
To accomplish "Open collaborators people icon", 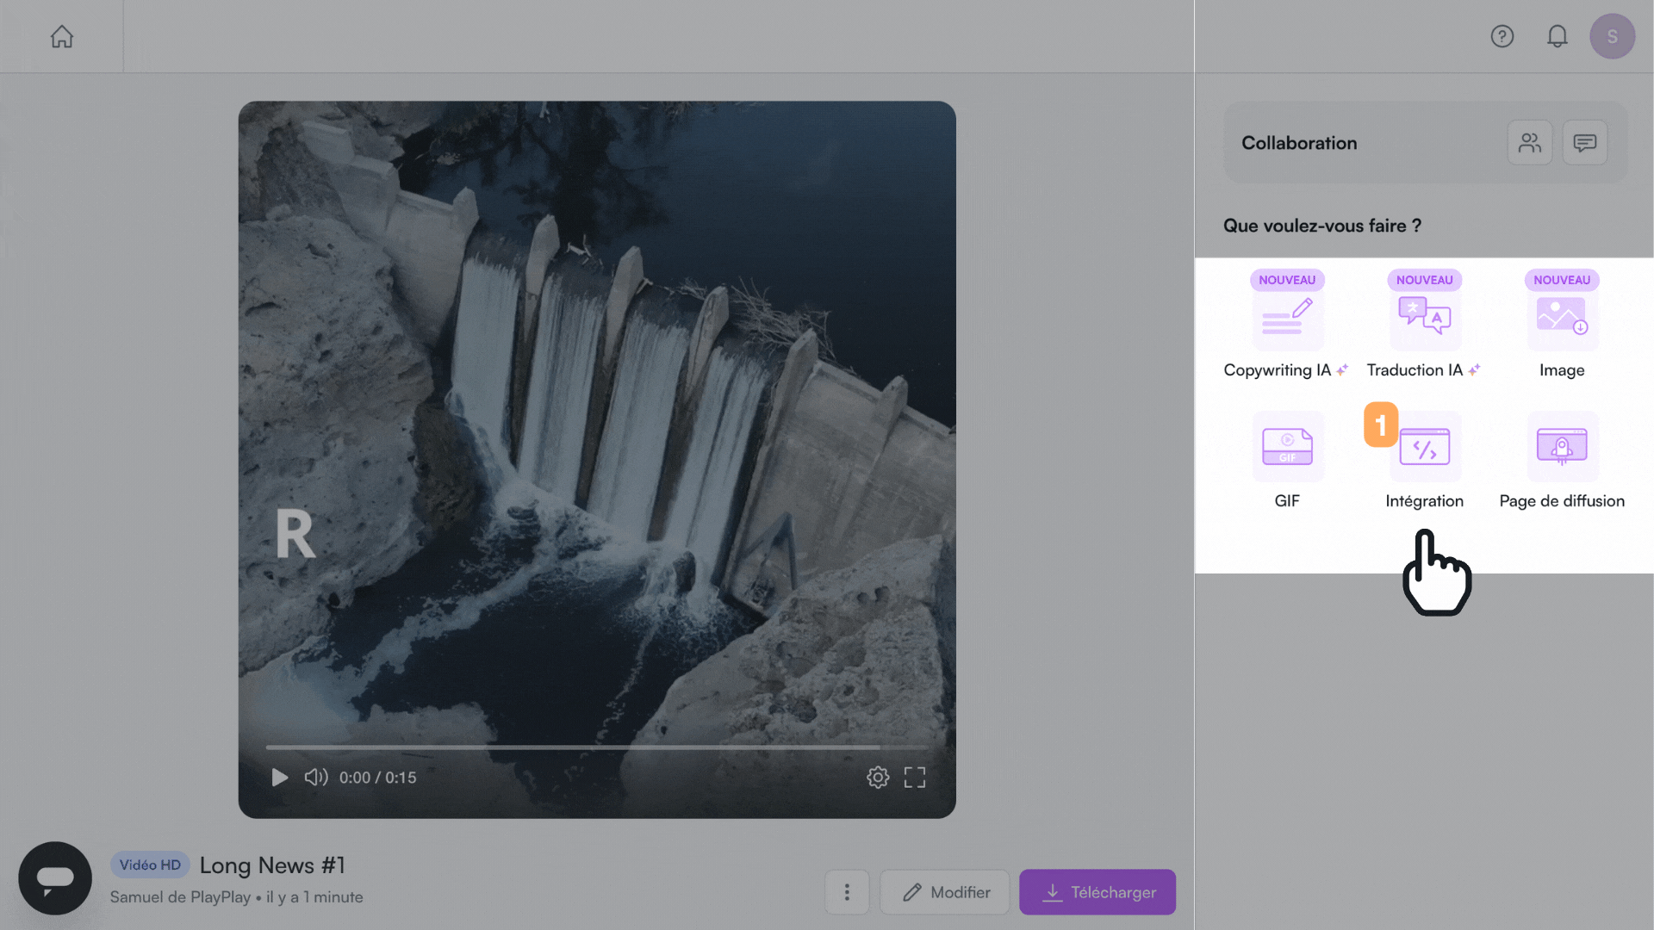I will (x=1530, y=143).
